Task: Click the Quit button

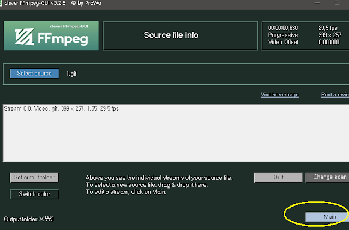Action: [278, 177]
